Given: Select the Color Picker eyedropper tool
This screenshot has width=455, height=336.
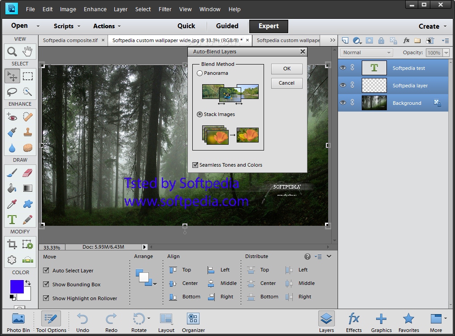Looking at the screenshot, I should (12, 204).
